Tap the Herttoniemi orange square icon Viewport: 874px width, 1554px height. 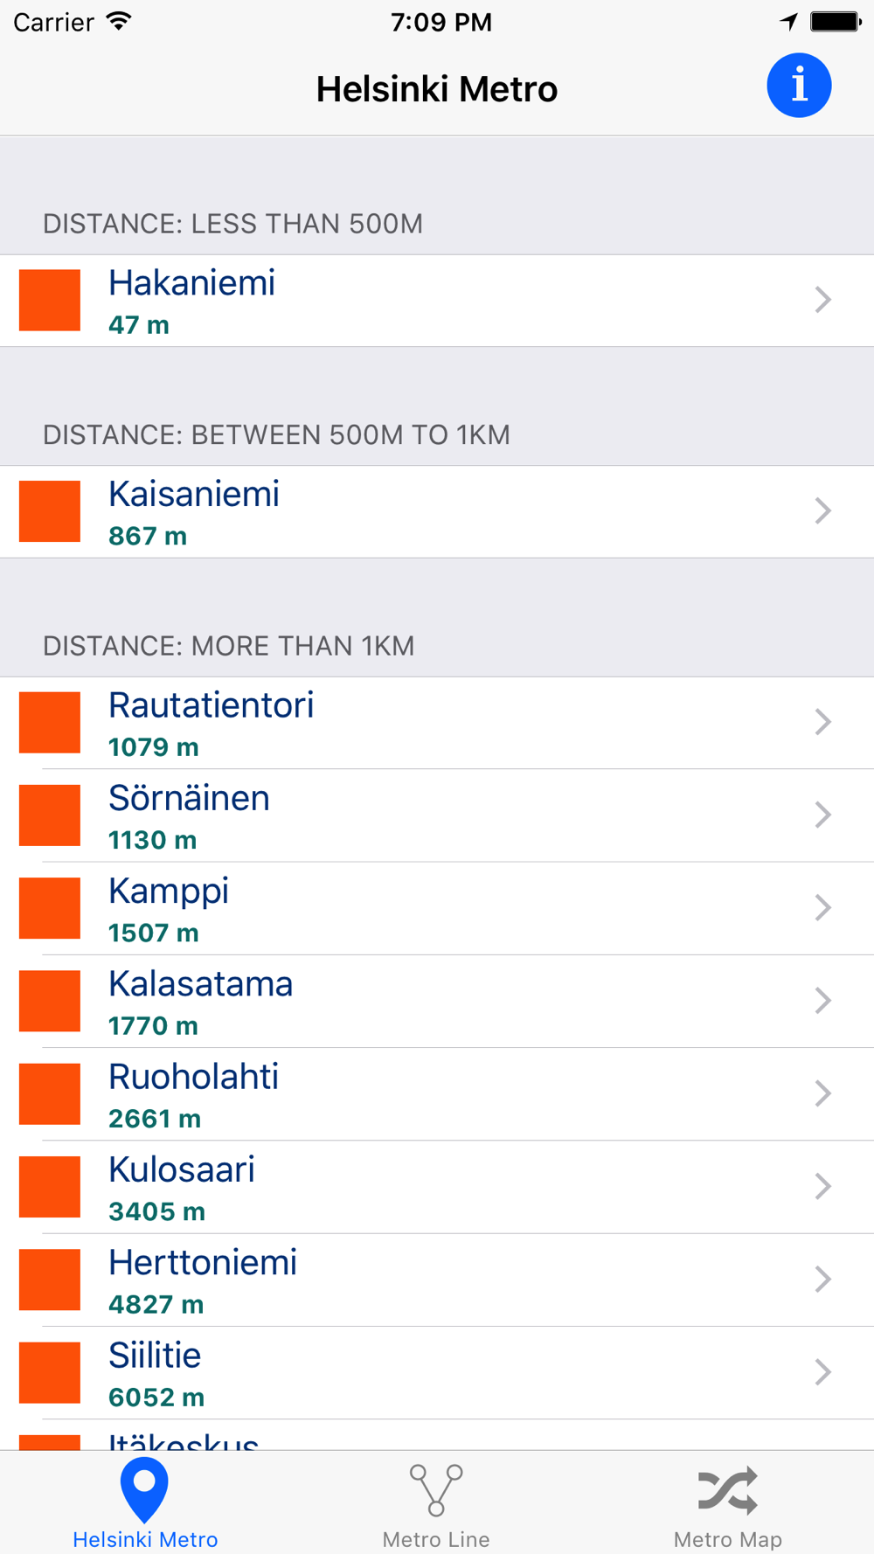pyautogui.click(x=50, y=1280)
